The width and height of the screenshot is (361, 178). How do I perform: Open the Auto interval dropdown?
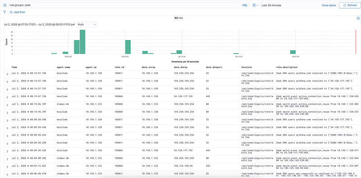pyautogui.click(x=87, y=24)
